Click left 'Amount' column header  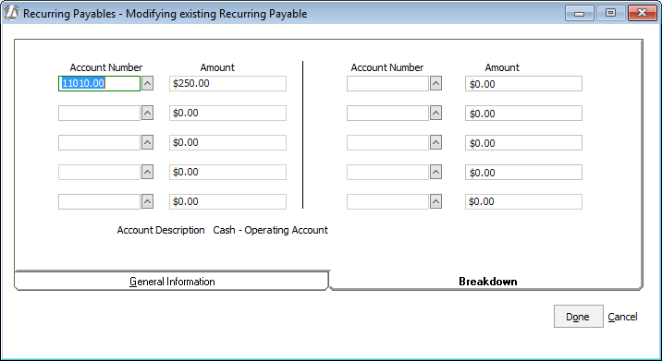[x=217, y=67]
